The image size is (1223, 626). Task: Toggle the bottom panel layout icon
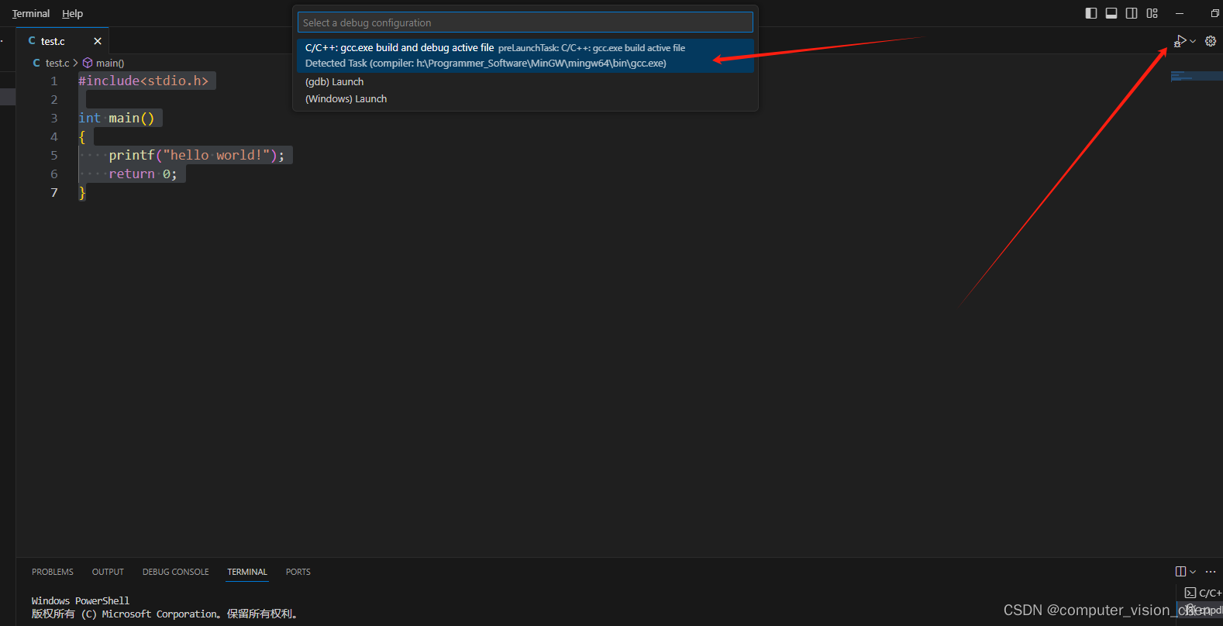1111,13
